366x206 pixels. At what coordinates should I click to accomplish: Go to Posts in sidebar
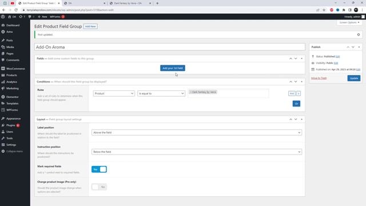(x=10, y=41)
